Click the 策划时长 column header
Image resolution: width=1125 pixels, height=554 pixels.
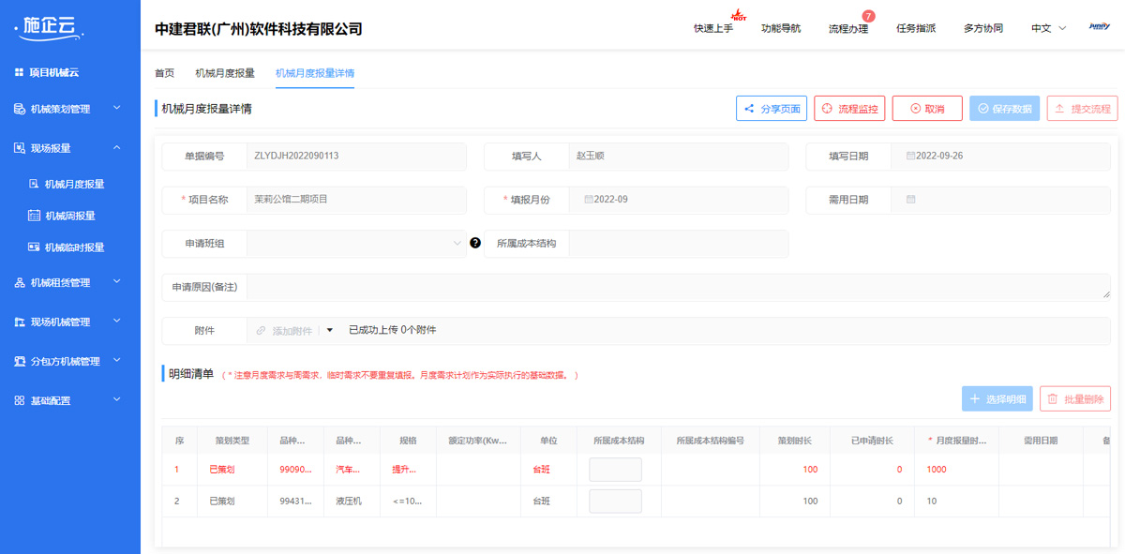tap(794, 441)
